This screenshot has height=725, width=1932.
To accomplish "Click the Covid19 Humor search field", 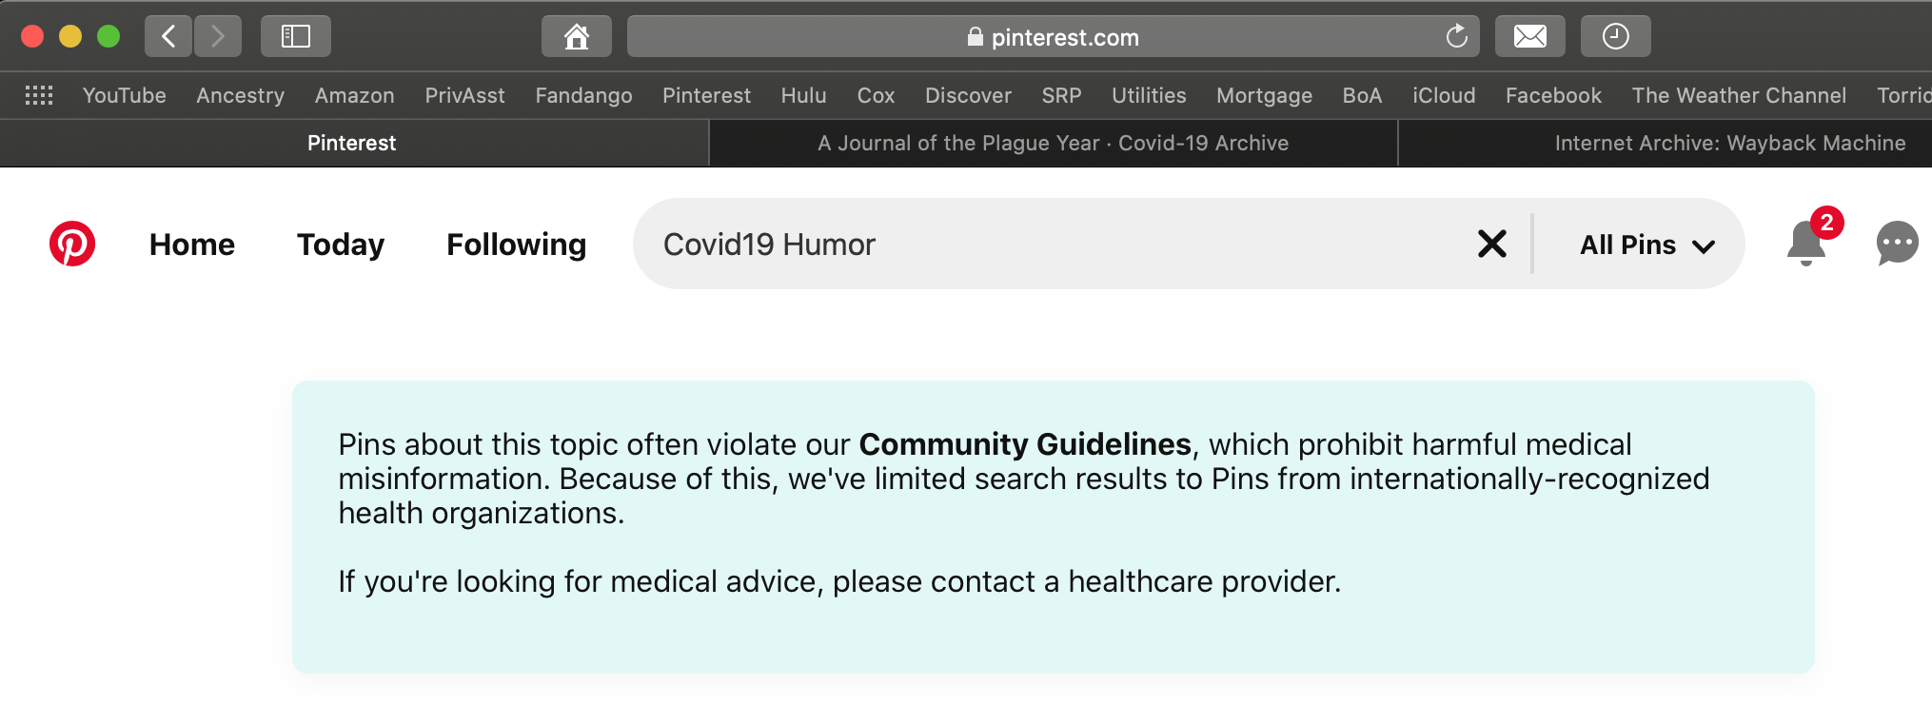I will 1047,245.
